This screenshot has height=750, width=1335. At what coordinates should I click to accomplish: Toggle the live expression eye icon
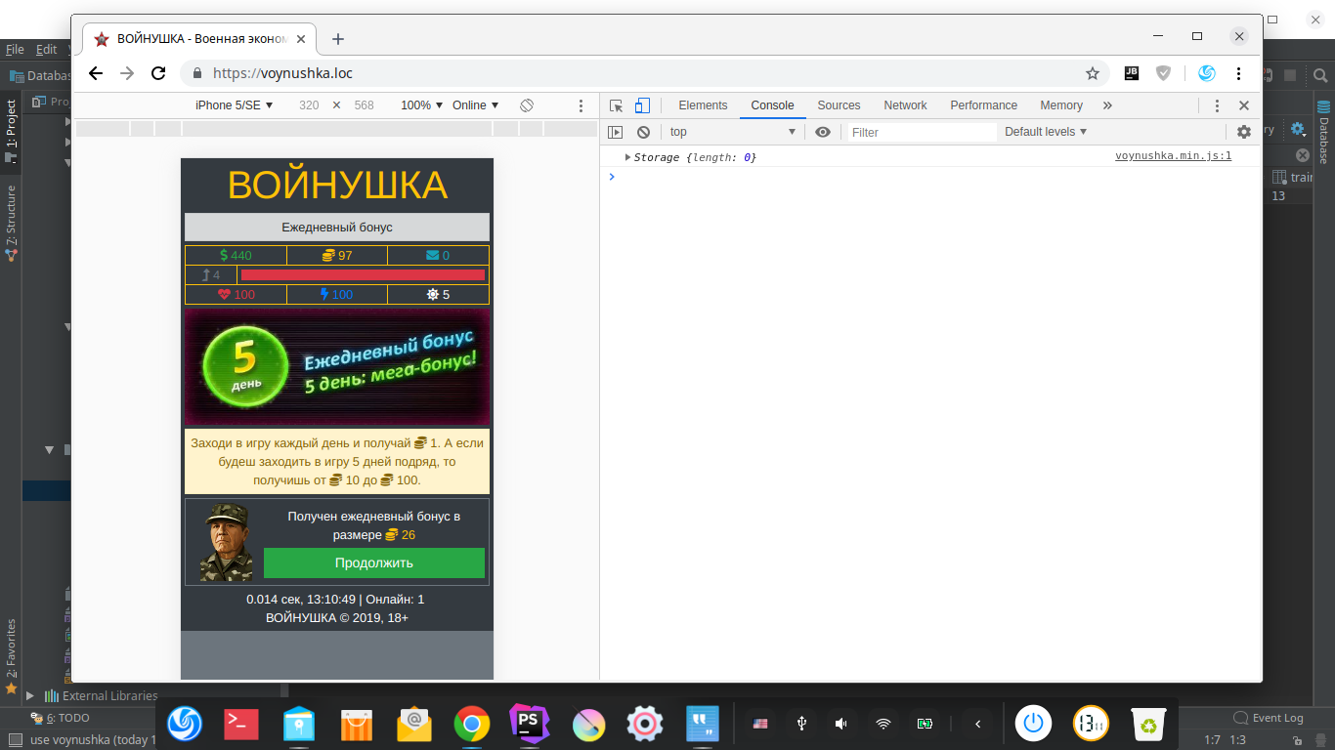click(823, 132)
